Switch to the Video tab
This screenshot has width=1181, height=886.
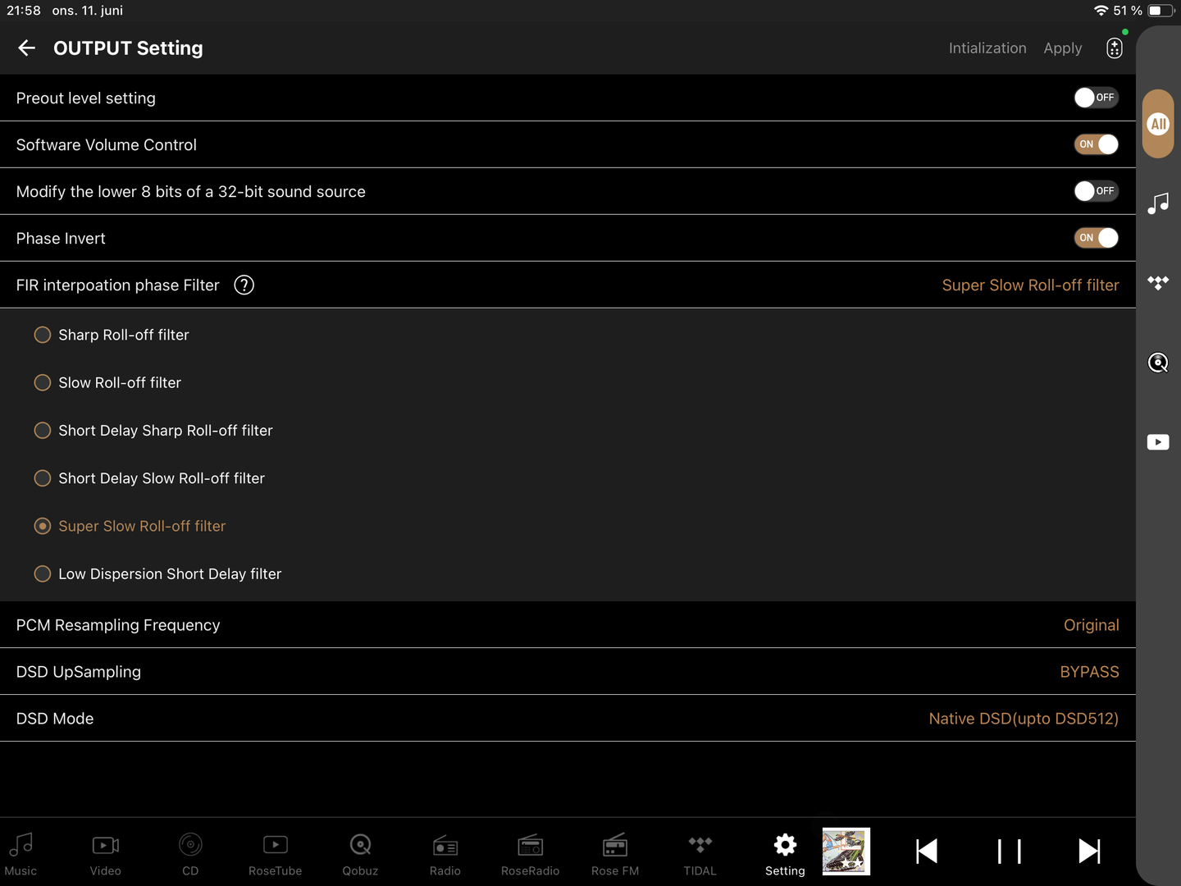click(x=106, y=854)
